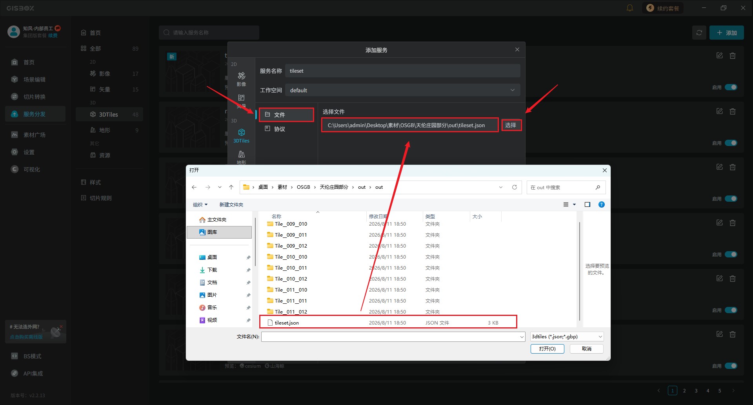Select 地形 terrain type in the Add Service dialog
Image resolution: width=753 pixels, height=405 pixels.
coord(241,157)
